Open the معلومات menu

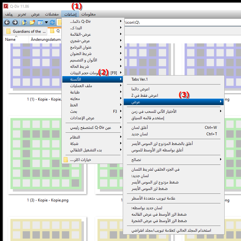(88, 14)
